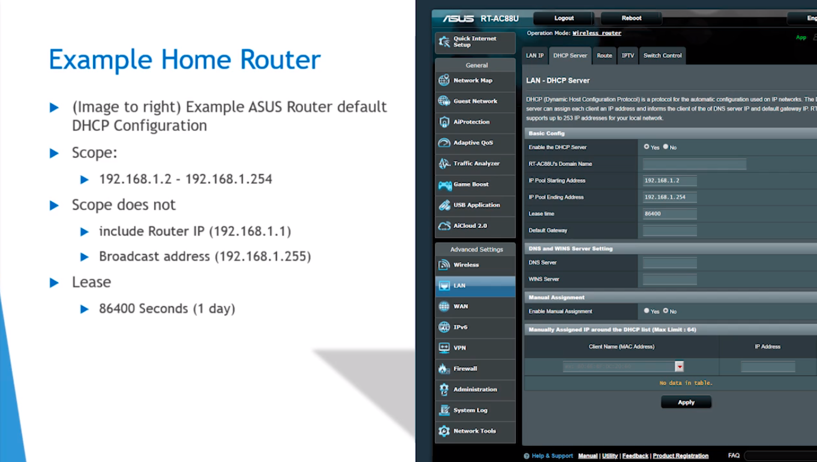Screen dimensions: 817x462
Task: Click the IPv6 sidebar icon
Action: (444, 327)
